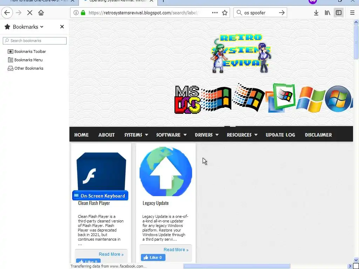Submit search with the go arrow
The height and width of the screenshot is (269, 359).
click(x=282, y=13)
